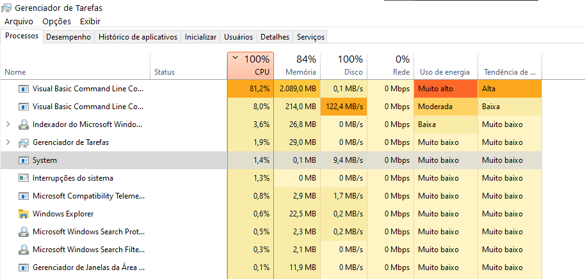Sort by the CPU column header
Image resolution: width=585 pixels, height=279 pixels.
tap(250, 66)
